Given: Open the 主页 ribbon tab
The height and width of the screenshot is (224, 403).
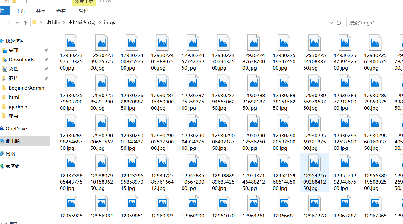Looking at the screenshot, I should 20,11.
